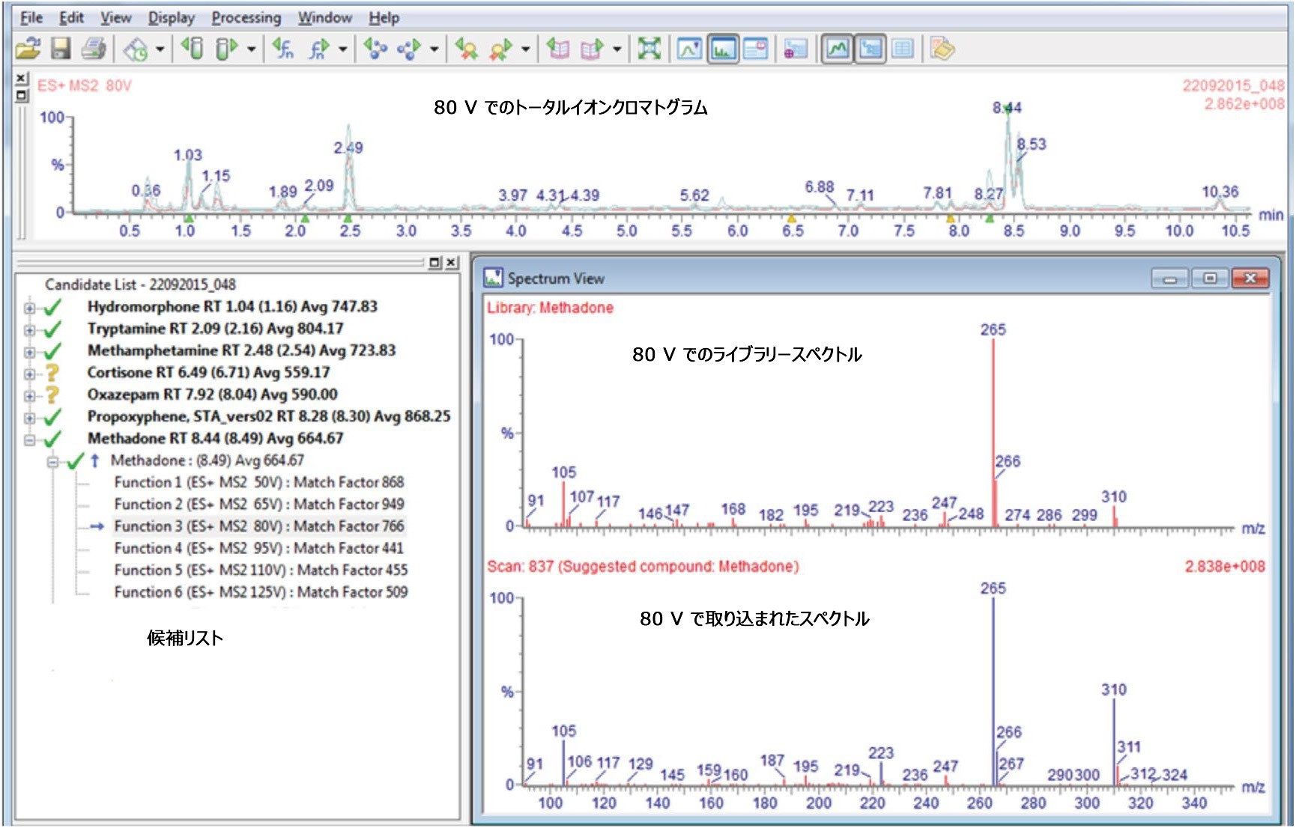Open the Processing menu
Screen dimensions: 1296x828
coord(246,17)
